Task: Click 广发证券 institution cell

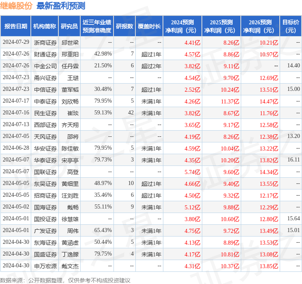Action: [x=45, y=230]
